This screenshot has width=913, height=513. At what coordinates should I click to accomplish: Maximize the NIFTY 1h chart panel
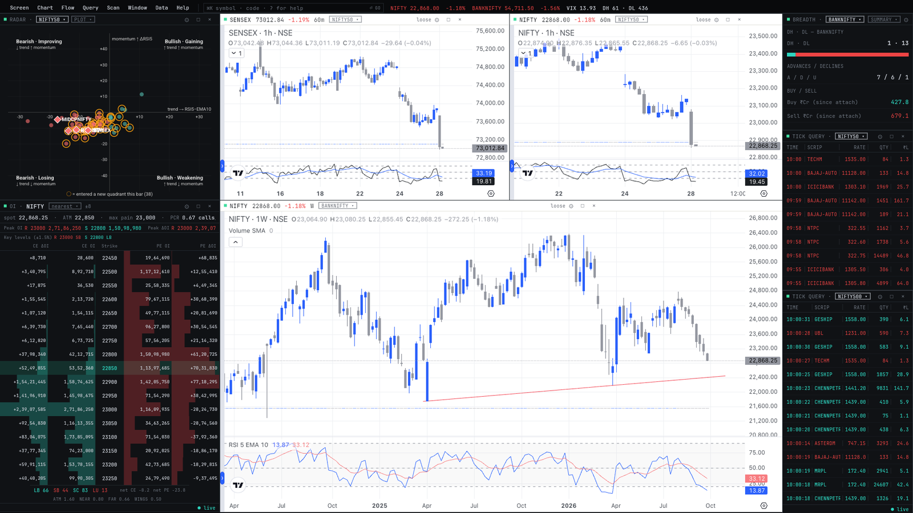(x=728, y=20)
